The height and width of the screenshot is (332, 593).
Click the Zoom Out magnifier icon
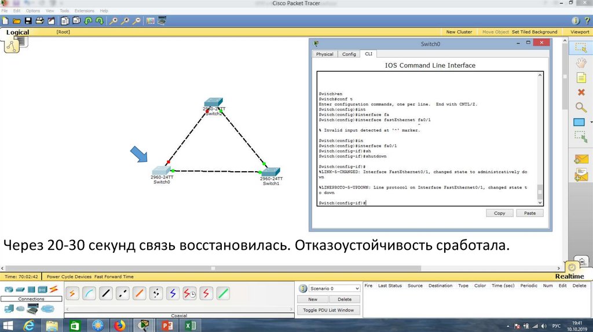pos(137,21)
